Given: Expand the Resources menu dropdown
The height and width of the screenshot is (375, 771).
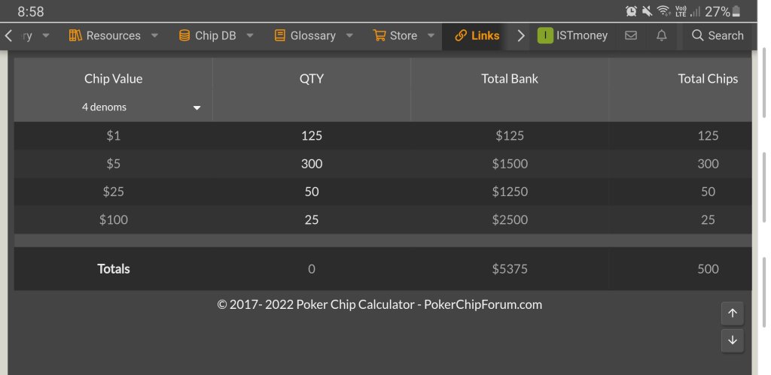Looking at the screenshot, I should [154, 35].
